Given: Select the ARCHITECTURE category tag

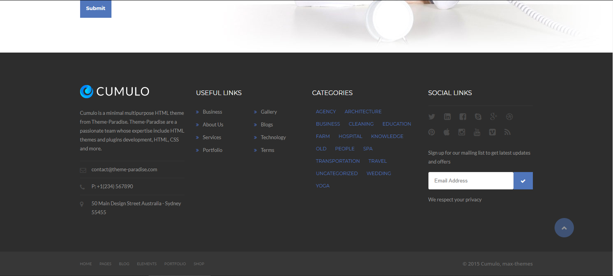Looking at the screenshot, I should click(x=363, y=112).
